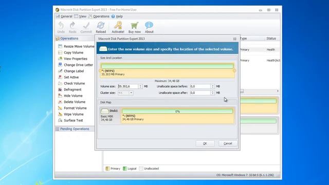Click the horizontal scrollbar right arrow

278,91
